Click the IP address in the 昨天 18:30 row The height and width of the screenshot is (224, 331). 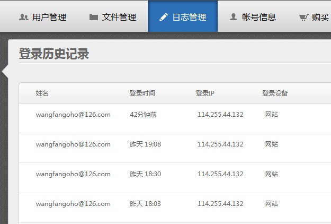coord(220,174)
